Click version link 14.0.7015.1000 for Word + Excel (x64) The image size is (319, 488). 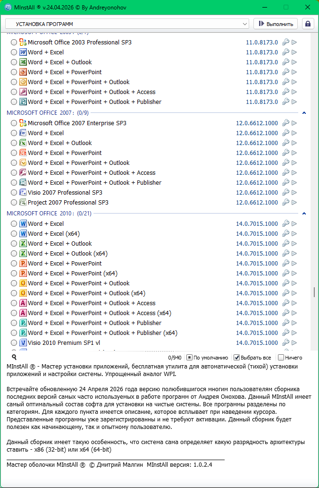tap(257, 233)
